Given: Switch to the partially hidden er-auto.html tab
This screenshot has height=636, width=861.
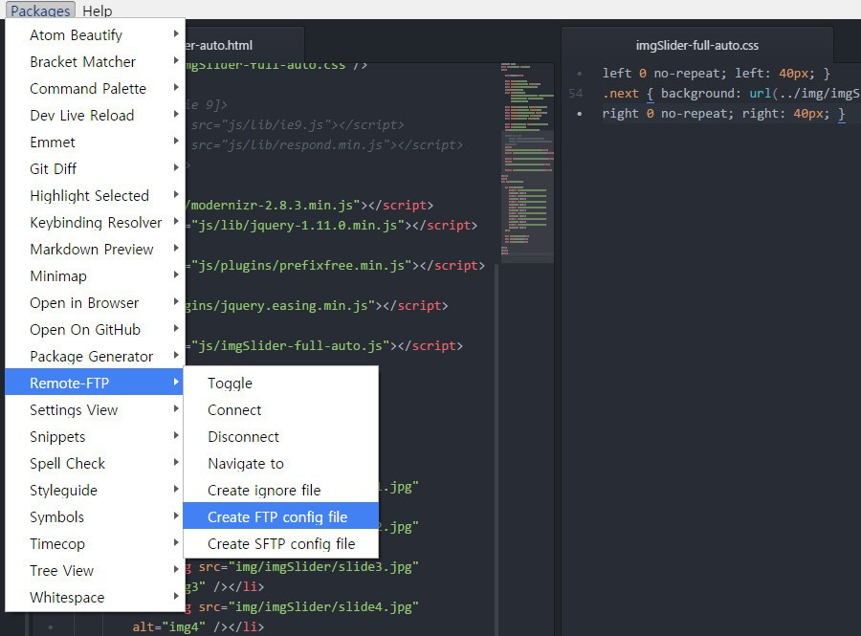Looking at the screenshot, I should coord(244,46).
